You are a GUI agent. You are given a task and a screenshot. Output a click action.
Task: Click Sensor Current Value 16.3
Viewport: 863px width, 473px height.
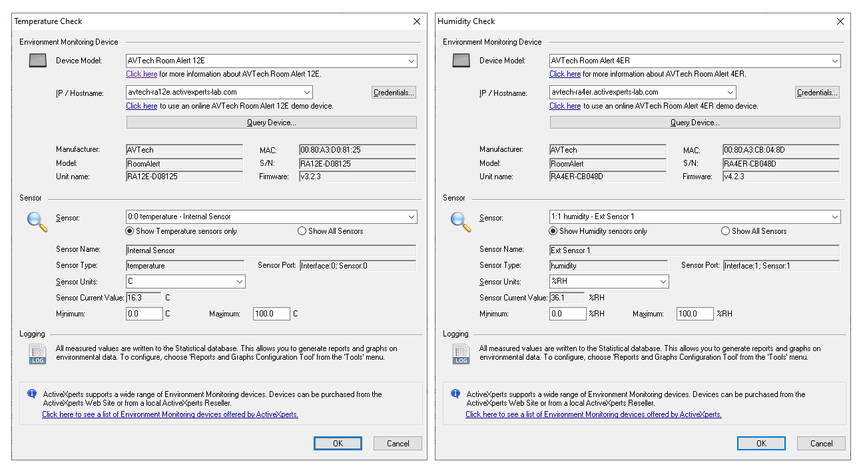click(x=143, y=298)
